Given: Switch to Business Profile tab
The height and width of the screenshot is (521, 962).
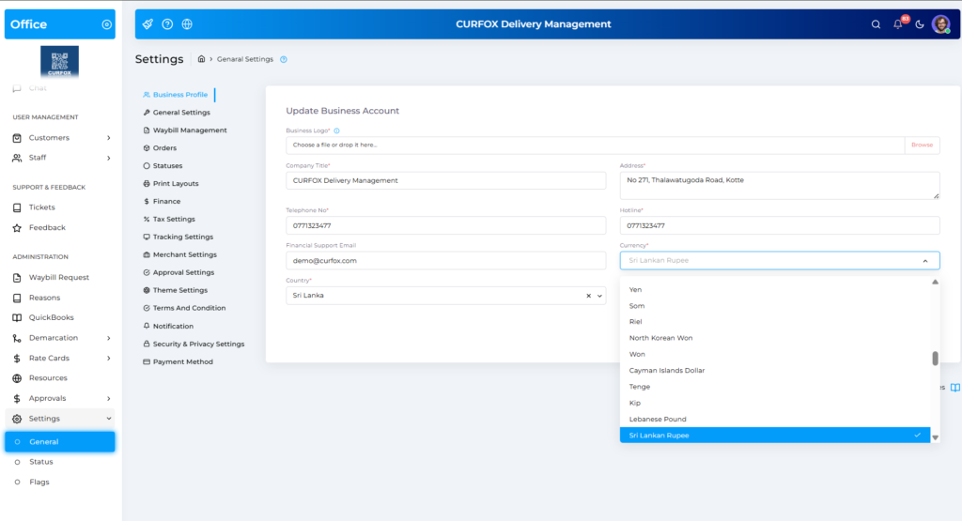Looking at the screenshot, I should [x=176, y=95].
